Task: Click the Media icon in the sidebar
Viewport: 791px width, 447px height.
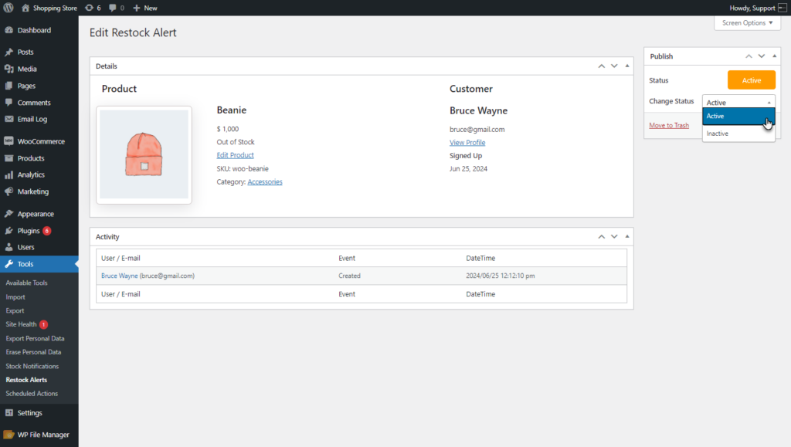Action: 9,69
